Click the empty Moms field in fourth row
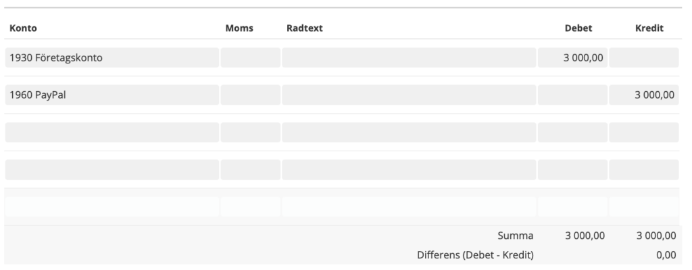Viewport: 692px width, 270px height. (x=250, y=169)
